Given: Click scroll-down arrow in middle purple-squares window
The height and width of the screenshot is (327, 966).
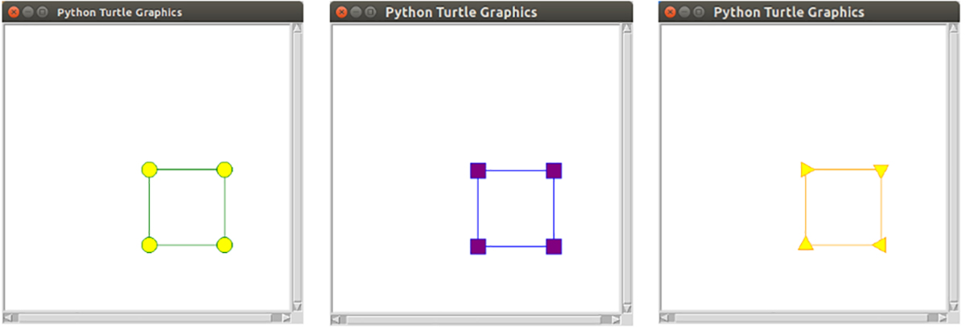Looking at the screenshot, I should coord(626,308).
